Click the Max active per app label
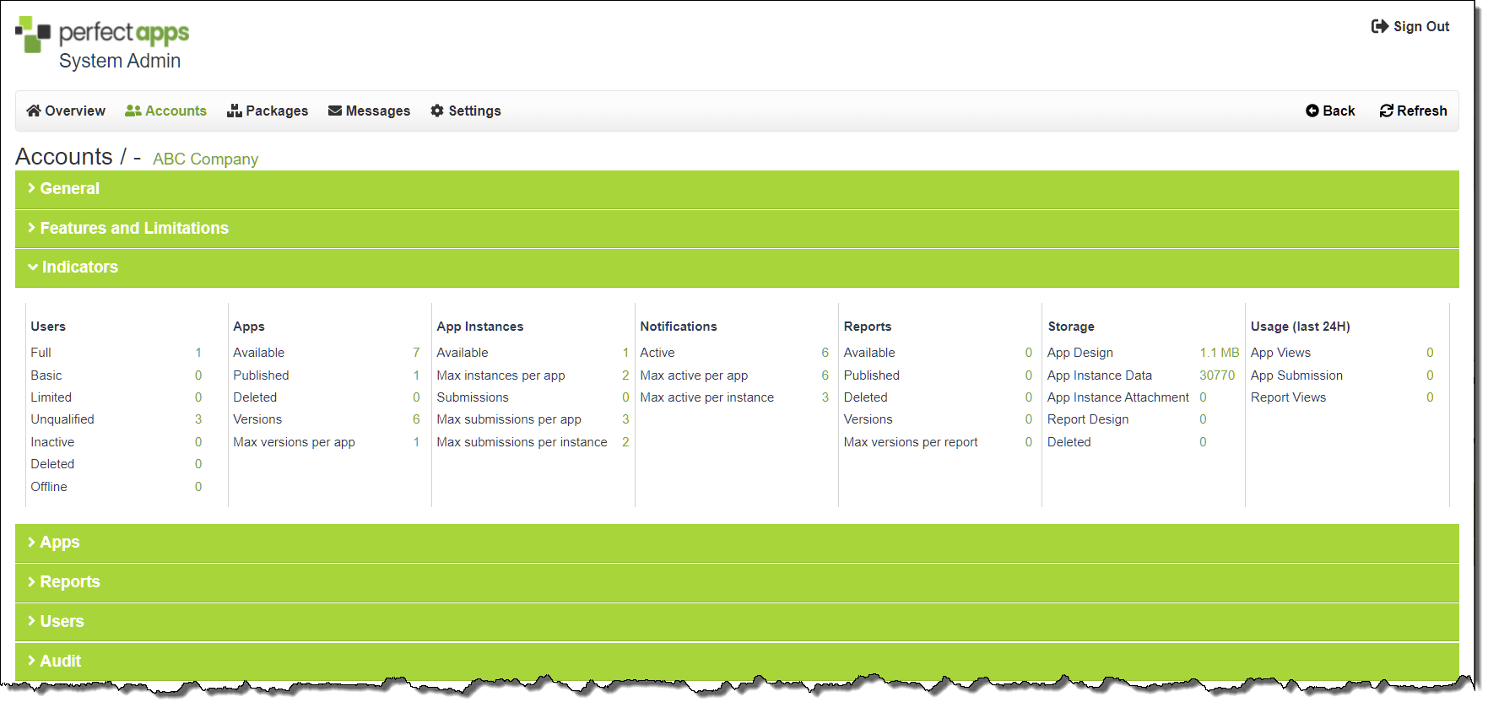The image size is (1488, 713). (x=694, y=375)
